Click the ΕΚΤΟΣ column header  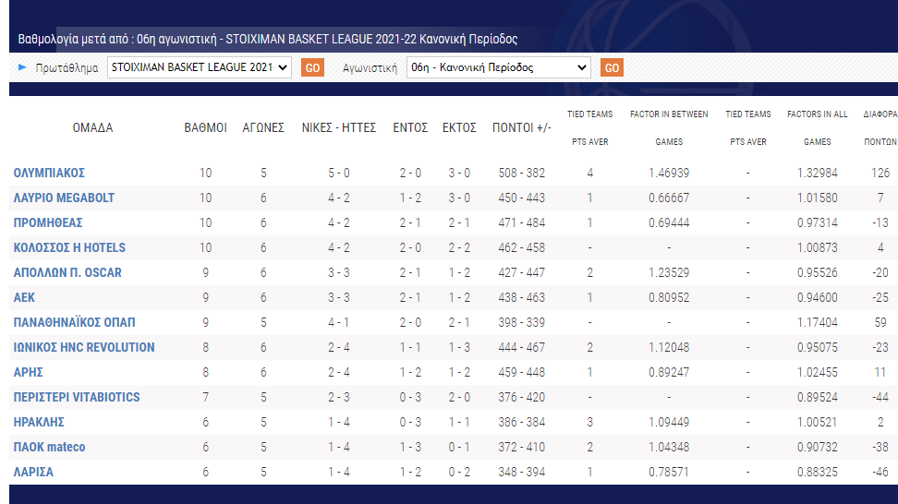click(459, 127)
